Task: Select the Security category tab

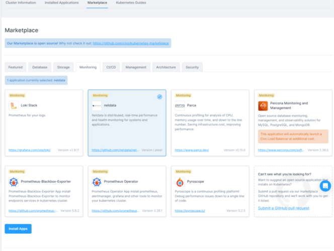Action: (x=192, y=67)
